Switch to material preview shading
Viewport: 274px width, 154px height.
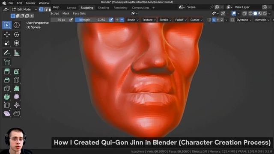click(x=260, y=13)
